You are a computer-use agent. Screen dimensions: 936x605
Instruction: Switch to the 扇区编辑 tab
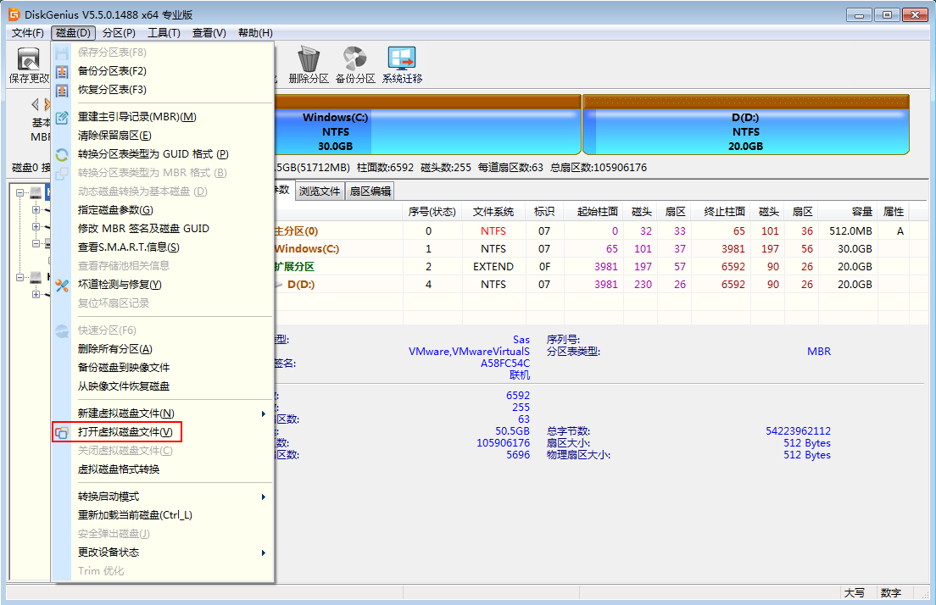click(x=370, y=191)
